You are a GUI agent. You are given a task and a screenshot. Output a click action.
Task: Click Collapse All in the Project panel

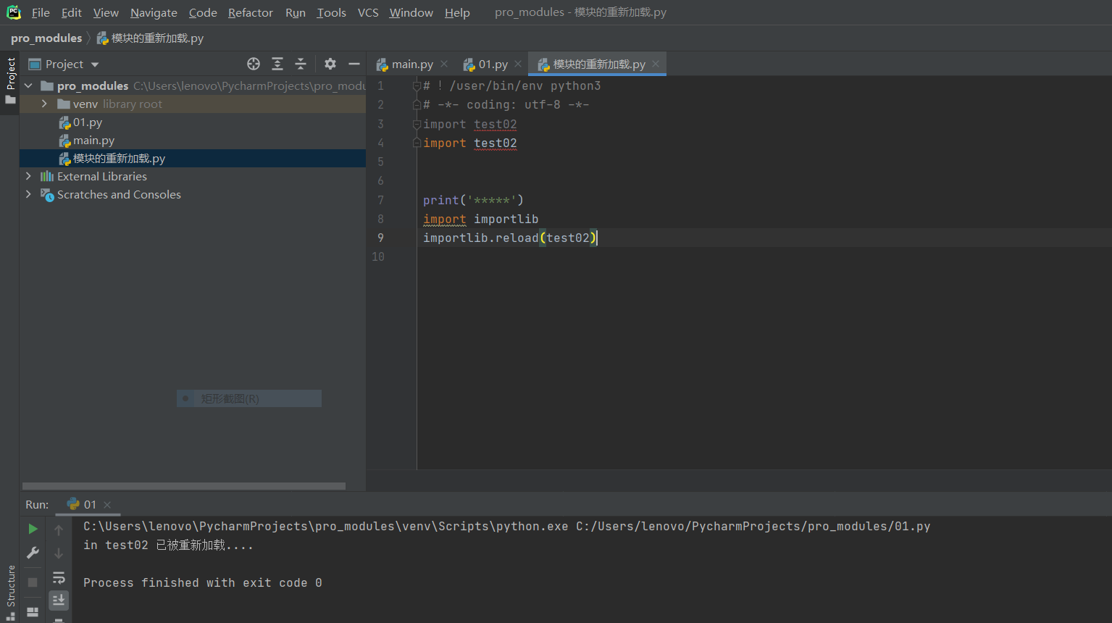click(x=301, y=64)
